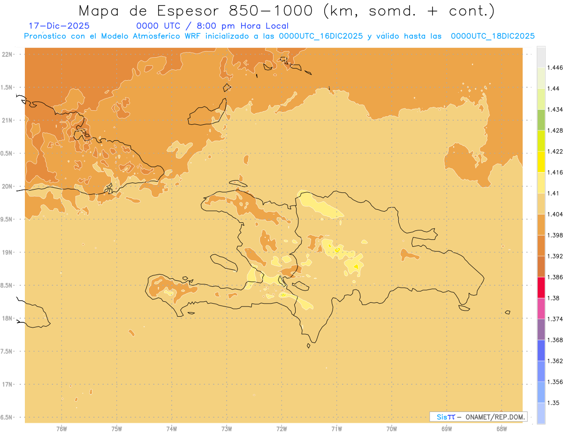Viewport: 563px width, 435px height.
Task: Click the legend value "1.44"
Action: point(554,89)
